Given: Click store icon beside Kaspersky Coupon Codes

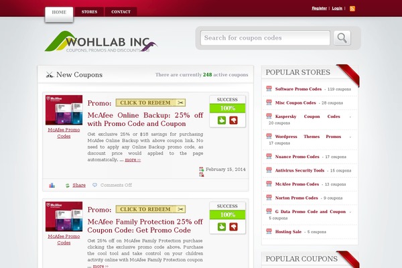Looking at the screenshot, I should (x=269, y=116).
